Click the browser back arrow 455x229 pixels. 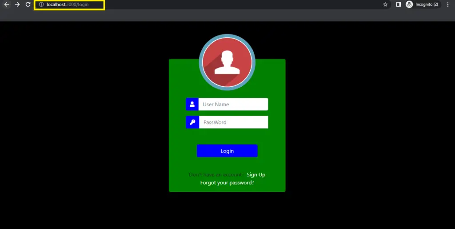(7, 4)
